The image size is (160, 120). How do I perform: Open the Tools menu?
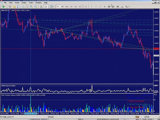pyautogui.click(x=31, y=3)
